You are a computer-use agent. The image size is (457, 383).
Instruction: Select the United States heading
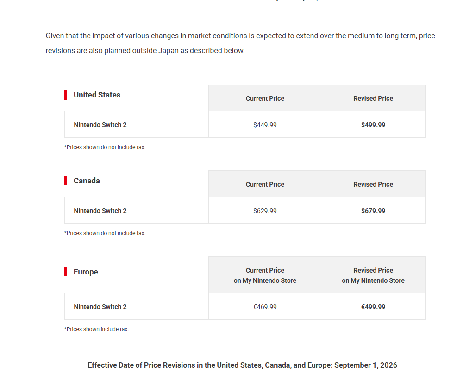point(97,95)
